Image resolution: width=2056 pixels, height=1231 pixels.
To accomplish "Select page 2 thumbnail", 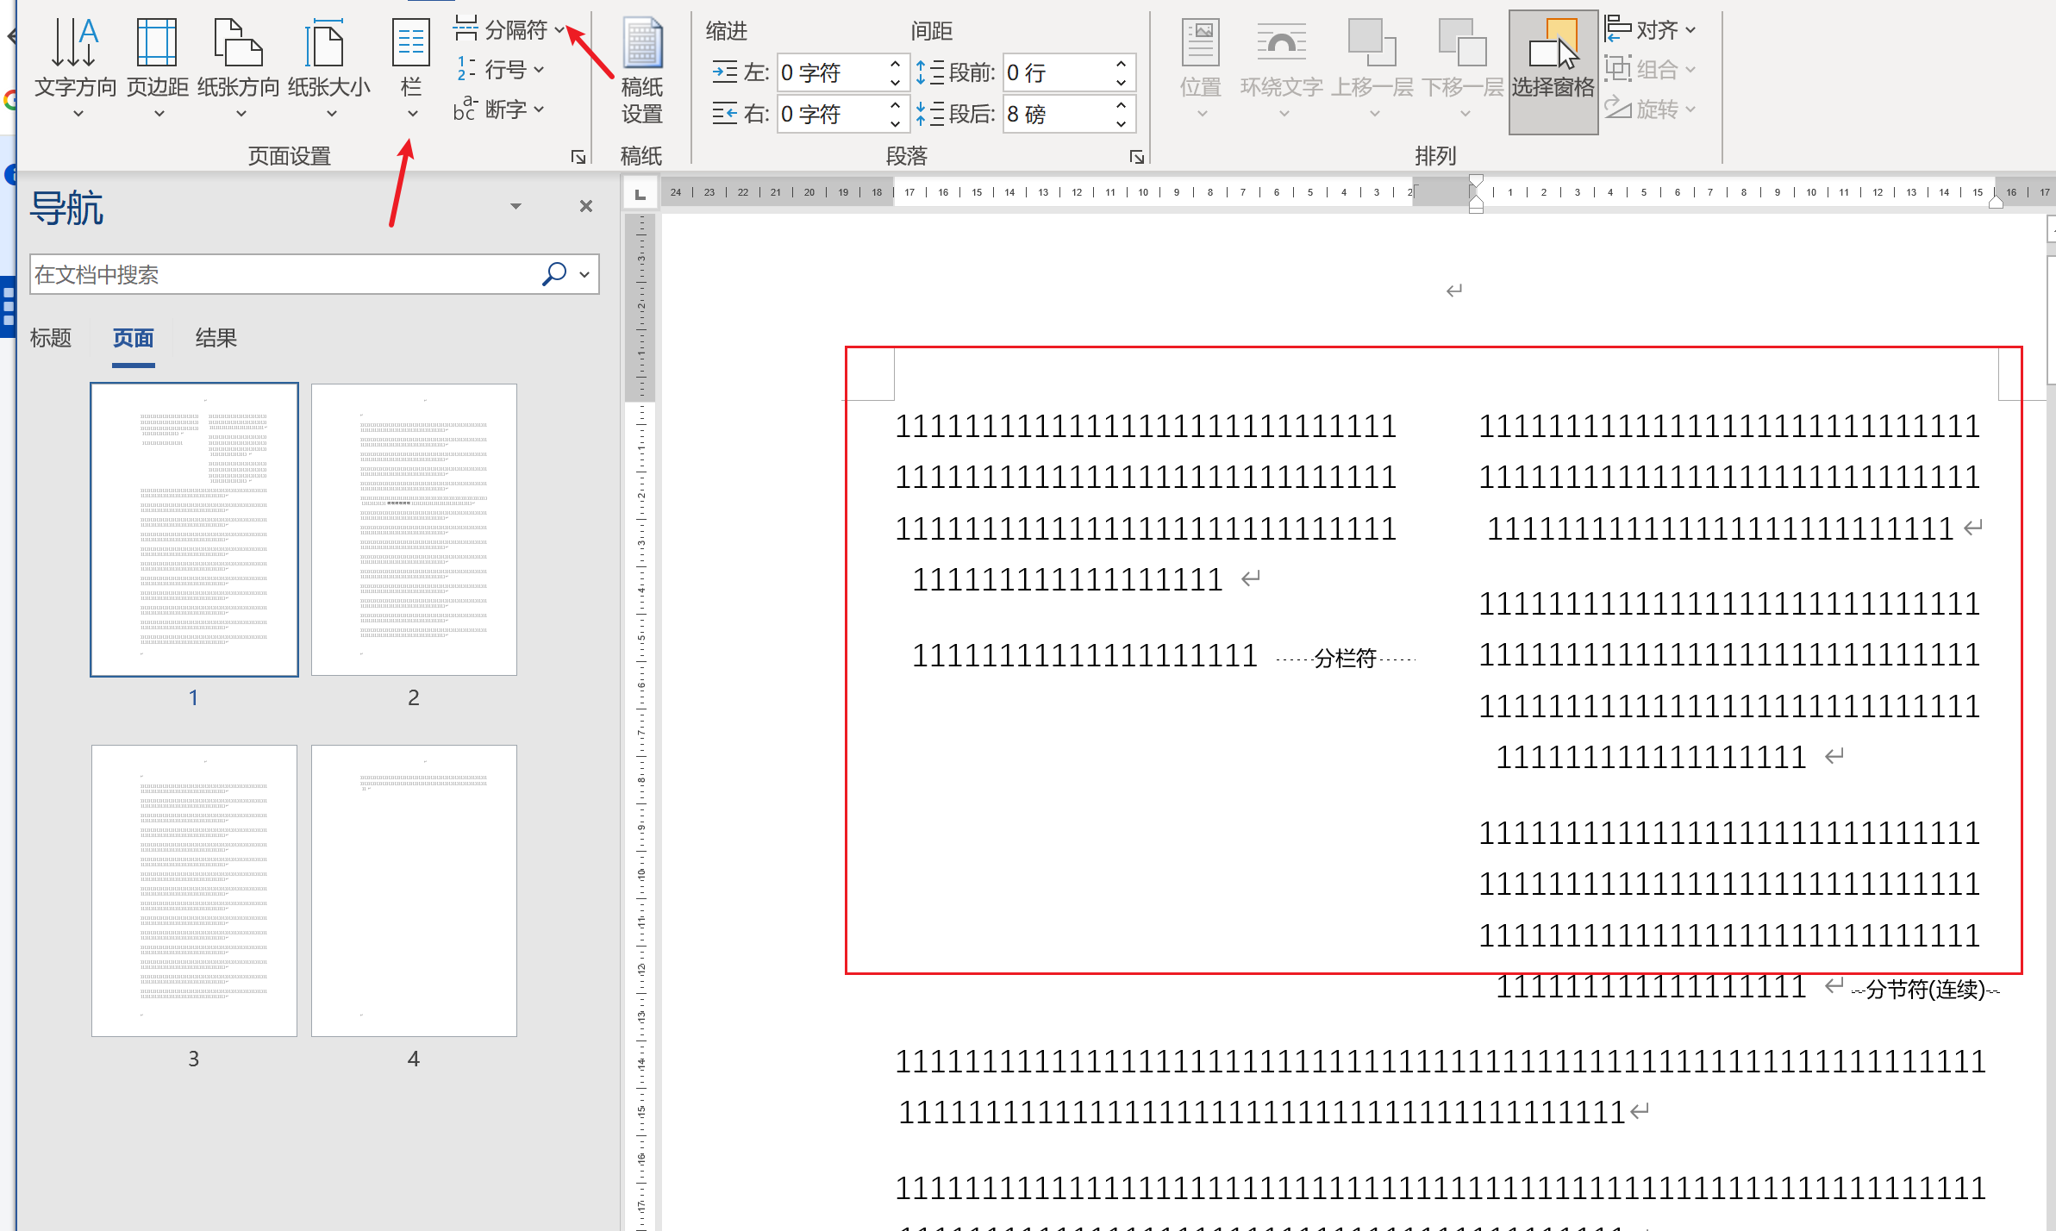I will point(414,529).
